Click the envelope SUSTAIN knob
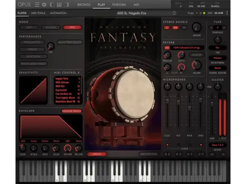The image size is (246, 184). click(x=68, y=148)
